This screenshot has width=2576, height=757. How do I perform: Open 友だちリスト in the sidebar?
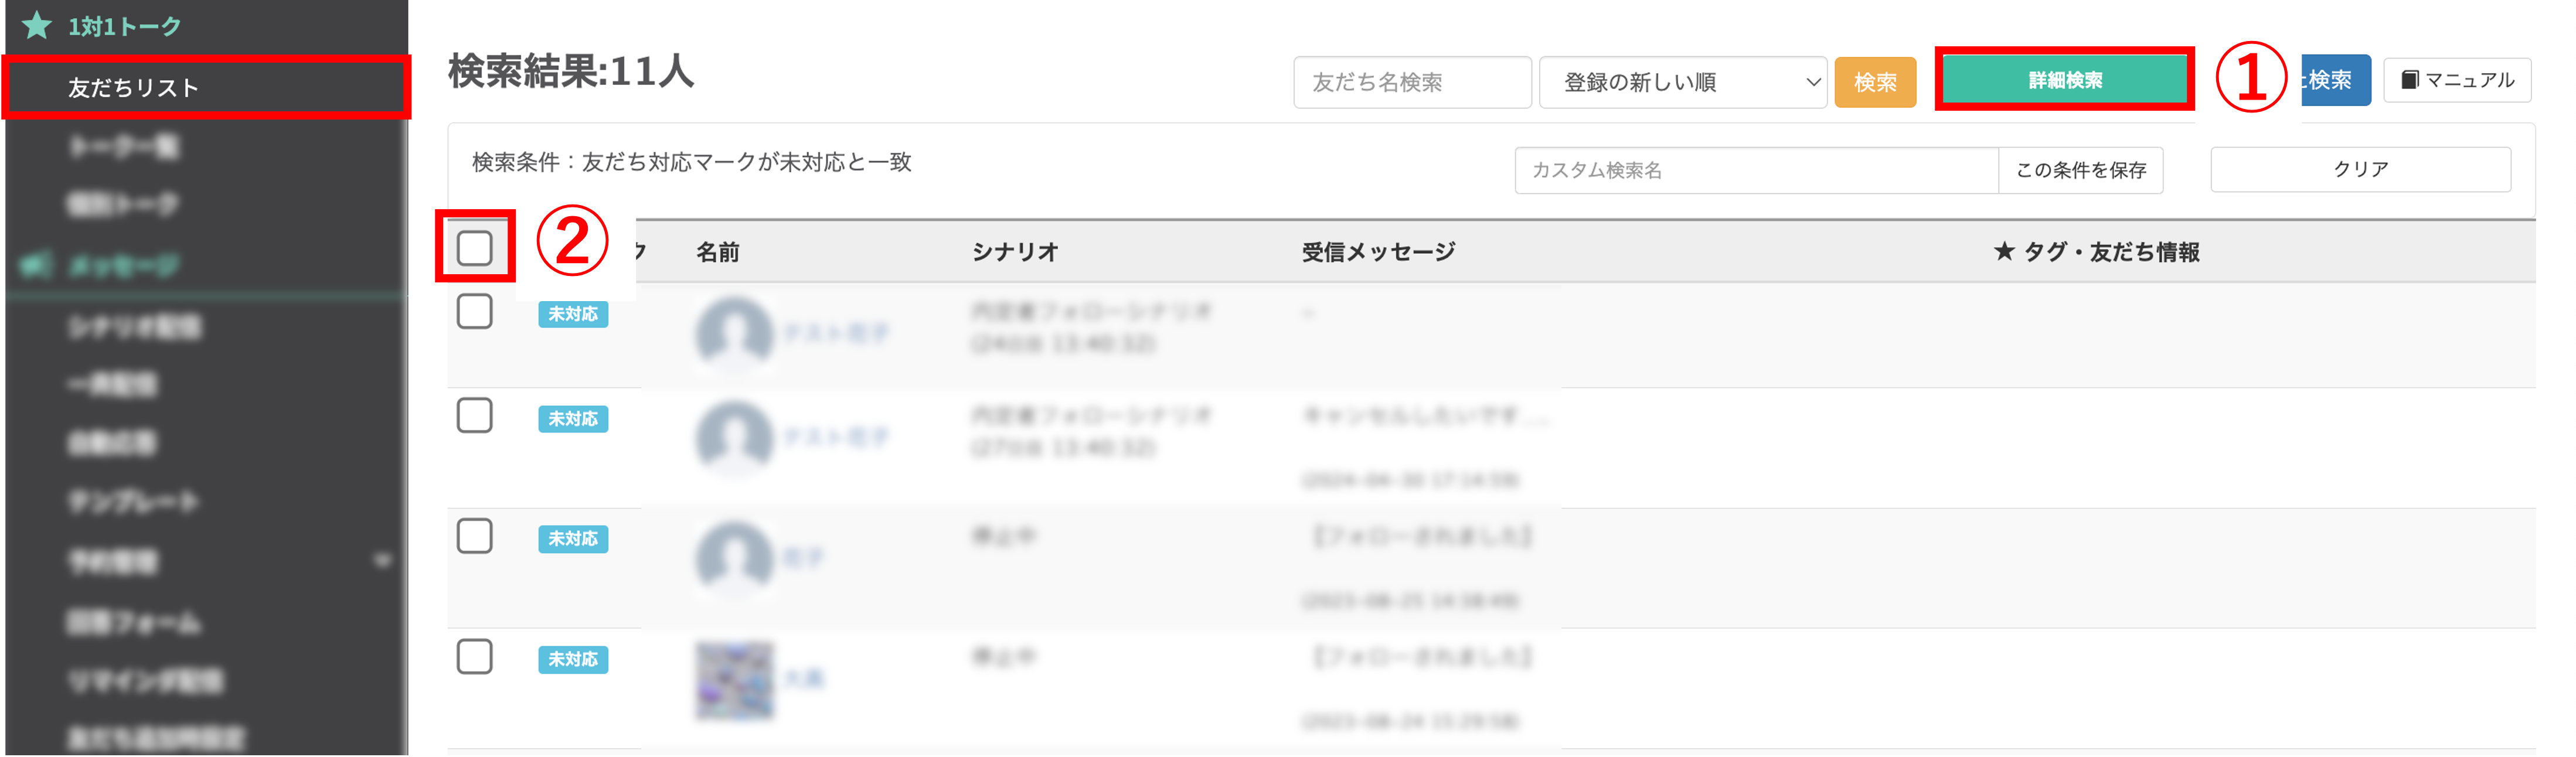point(134,88)
